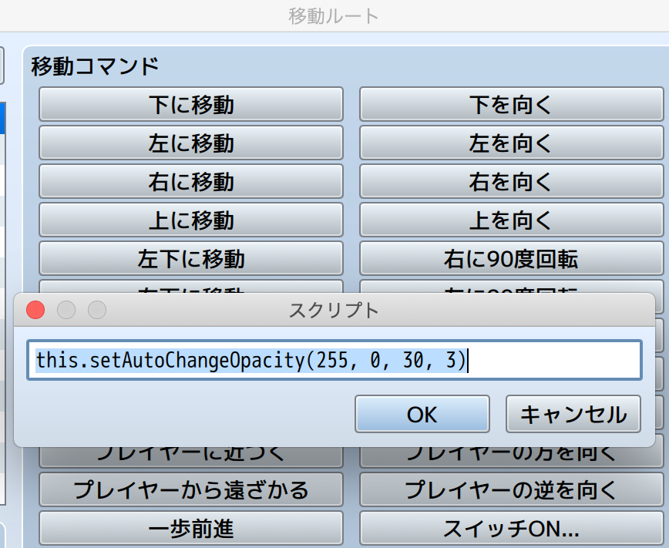Add the 上に移動 move command
Viewport: 669px width, 548px height.
[x=190, y=220]
